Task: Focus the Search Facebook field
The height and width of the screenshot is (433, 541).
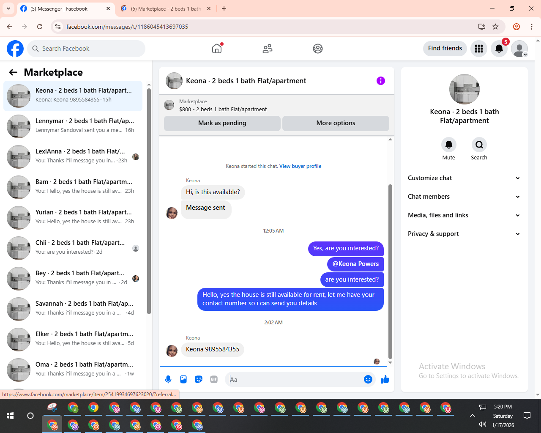Action: (86, 49)
